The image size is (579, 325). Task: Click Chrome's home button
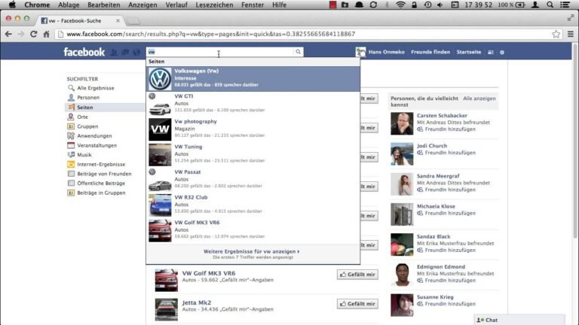46,34
